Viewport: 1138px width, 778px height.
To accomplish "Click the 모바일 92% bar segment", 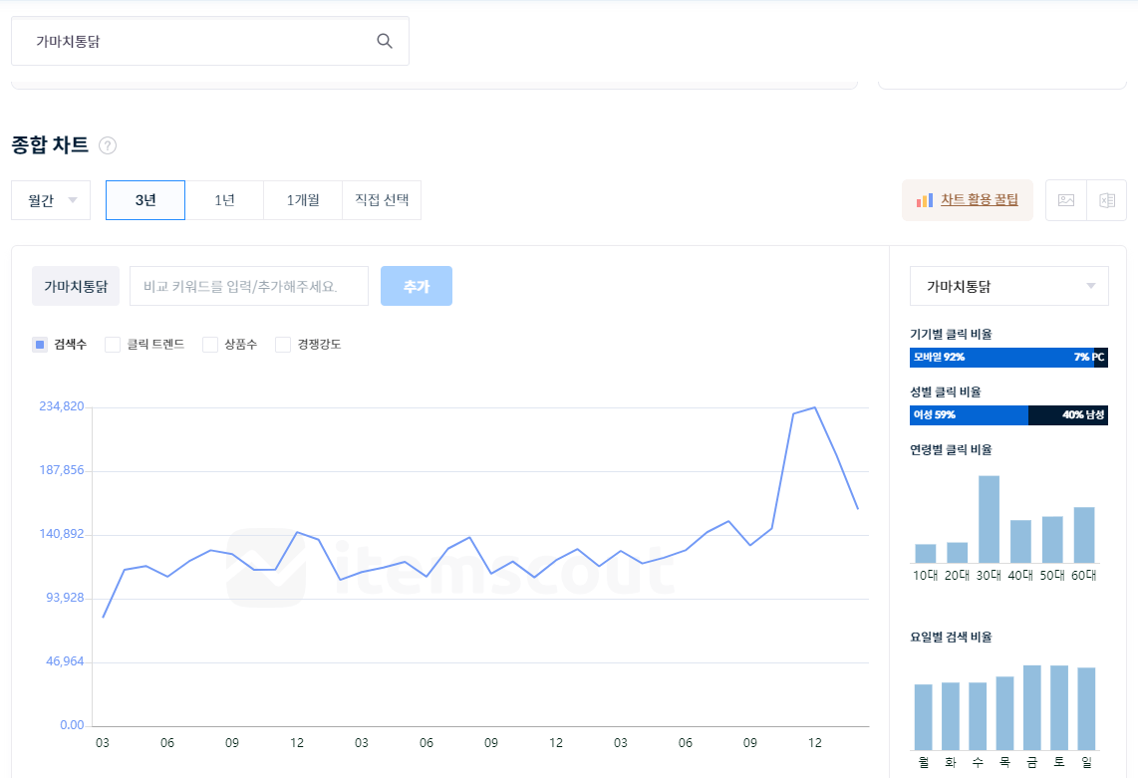I will [1001, 357].
